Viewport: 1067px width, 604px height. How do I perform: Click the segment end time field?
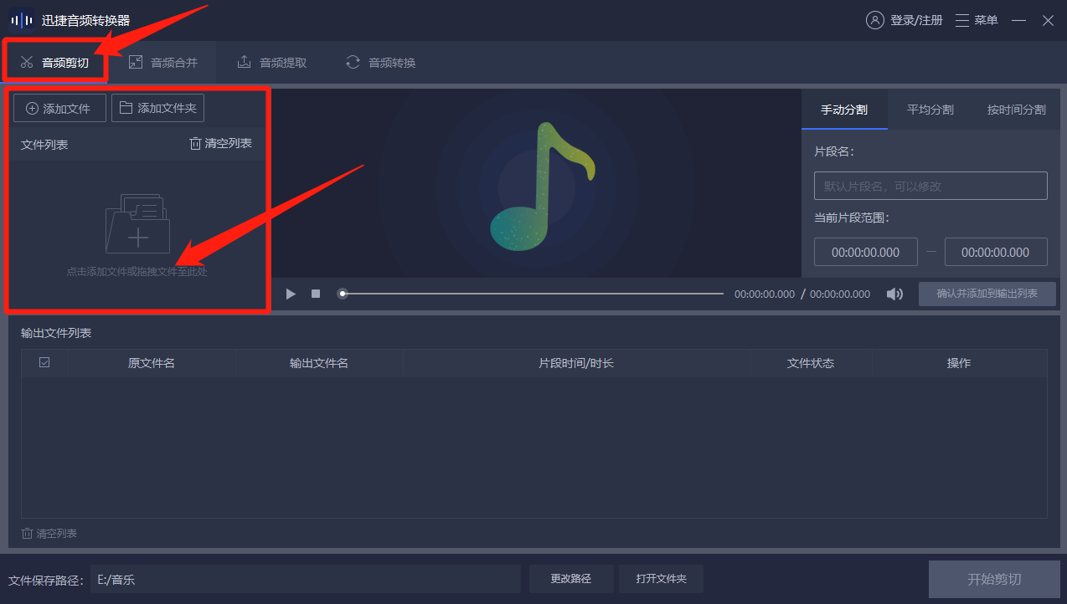point(996,252)
